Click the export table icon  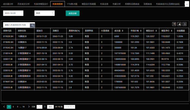[x=179, y=24]
